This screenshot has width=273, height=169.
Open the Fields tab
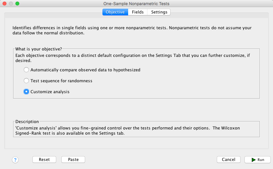(138, 12)
